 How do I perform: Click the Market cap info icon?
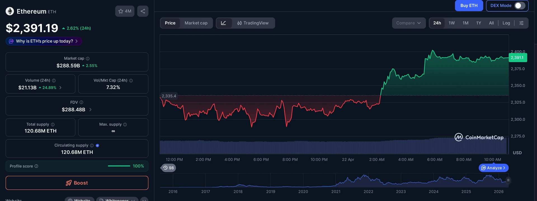pyautogui.click(x=88, y=58)
